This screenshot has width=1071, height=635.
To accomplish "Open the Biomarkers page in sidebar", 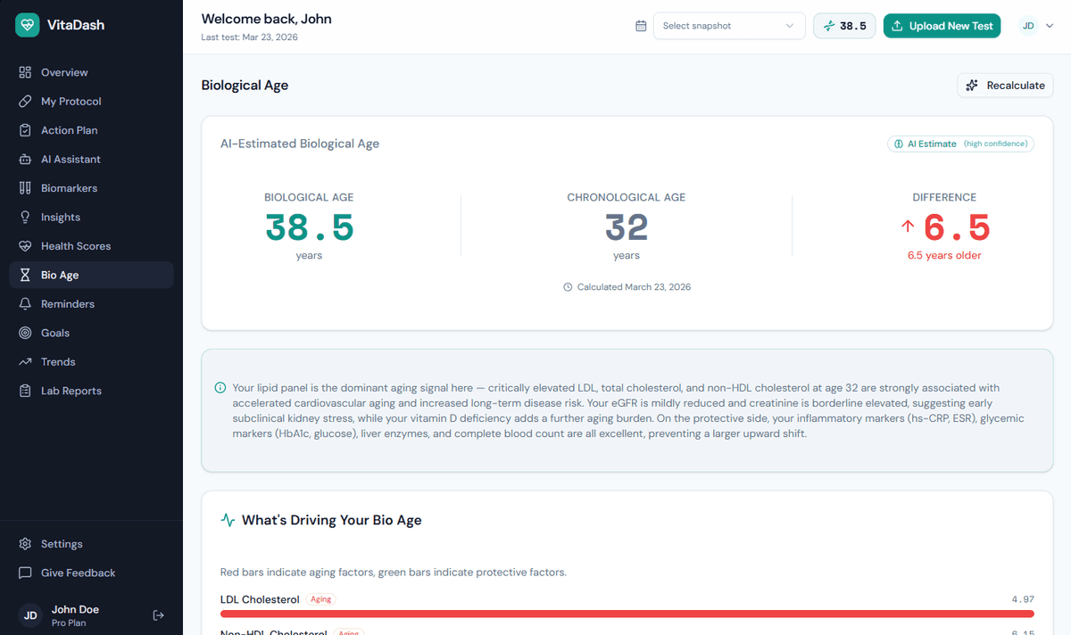I will pos(69,188).
